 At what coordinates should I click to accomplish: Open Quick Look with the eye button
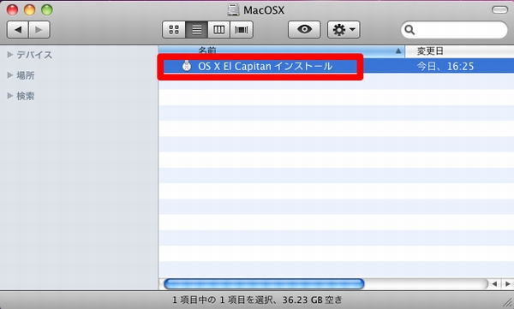tap(304, 30)
